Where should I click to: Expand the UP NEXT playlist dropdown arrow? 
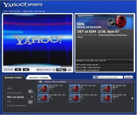pyautogui.click(x=132, y=61)
